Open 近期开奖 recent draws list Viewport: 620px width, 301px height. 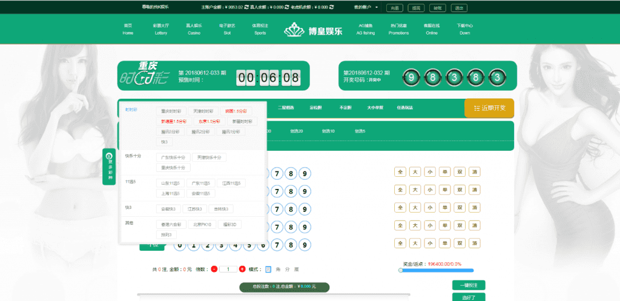489,108
